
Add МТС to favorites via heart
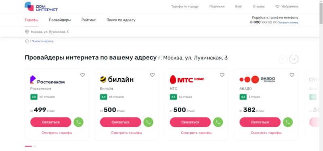[222, 75]
